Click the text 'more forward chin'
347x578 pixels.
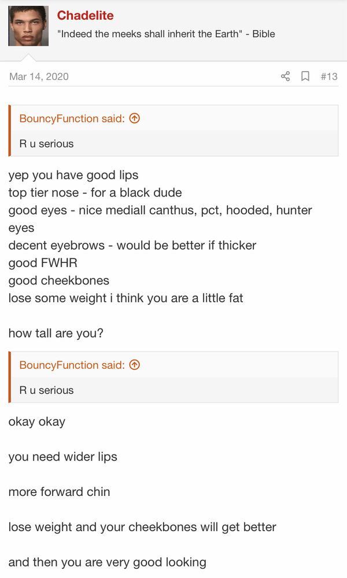59,492
